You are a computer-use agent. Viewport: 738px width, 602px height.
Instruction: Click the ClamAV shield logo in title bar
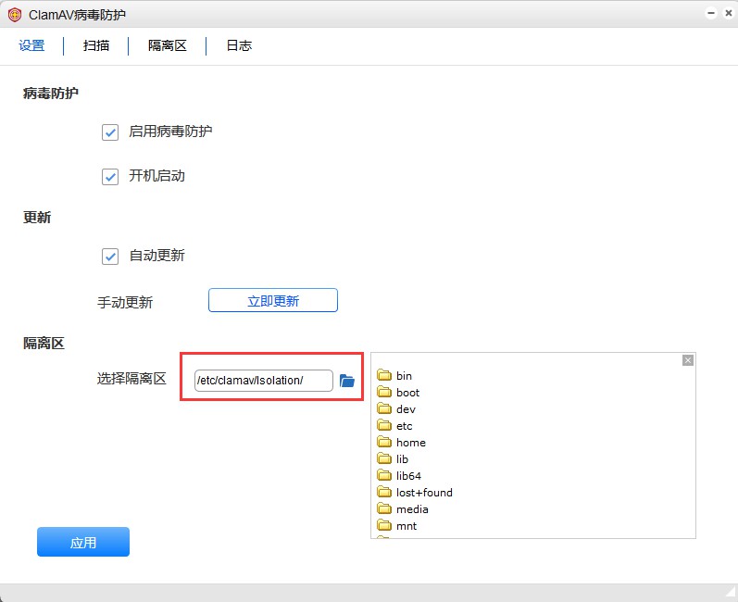14,14
